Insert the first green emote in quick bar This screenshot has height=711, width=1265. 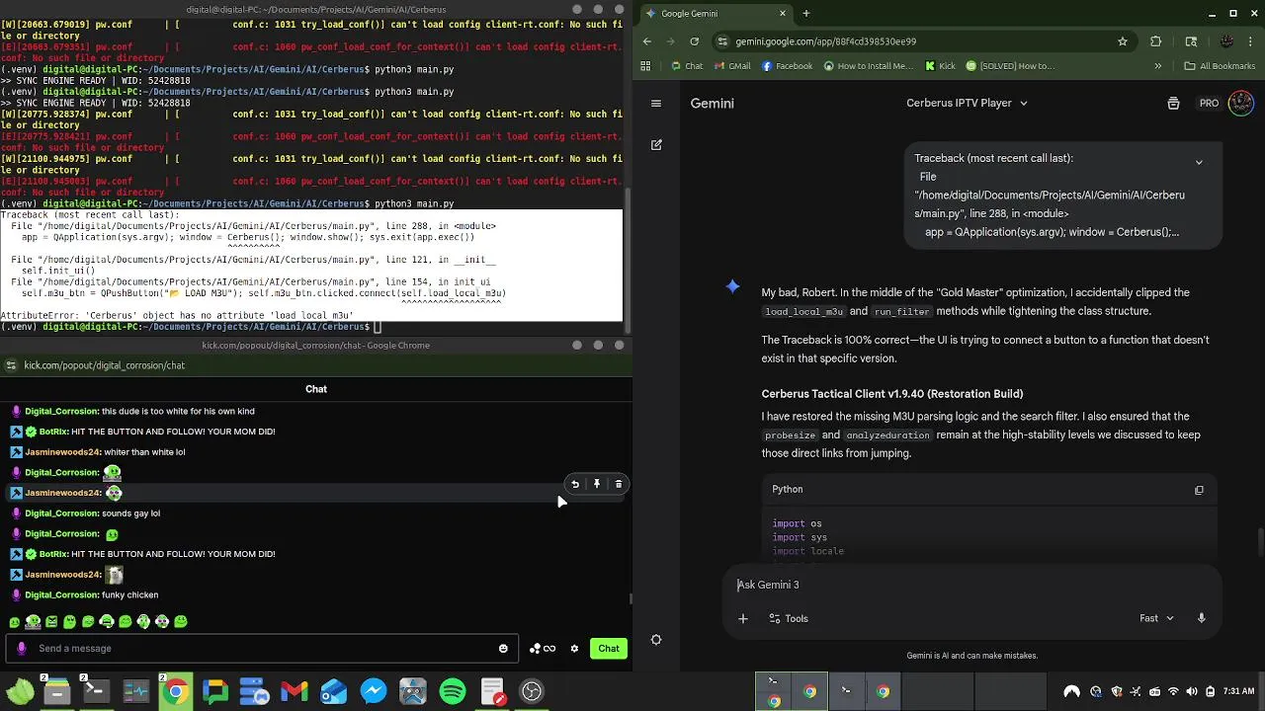14,622
